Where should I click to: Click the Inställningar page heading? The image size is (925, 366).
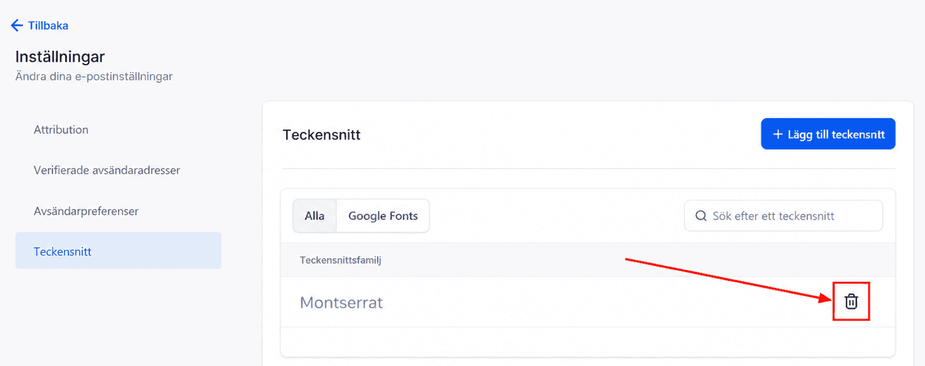click(60, 56)
